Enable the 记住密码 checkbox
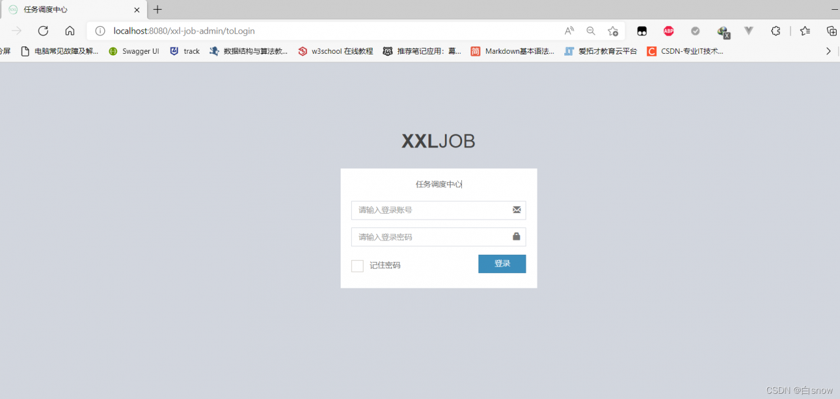This screenshot has width=840, height=399. tap(357, 266)
